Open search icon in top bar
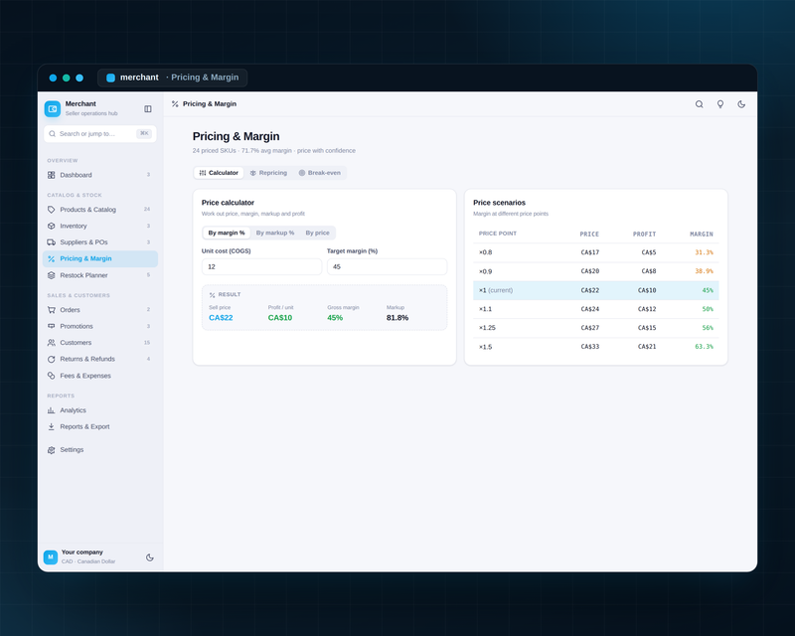The width and height of the screenshot is (795, 636). [x=700, y=104]
